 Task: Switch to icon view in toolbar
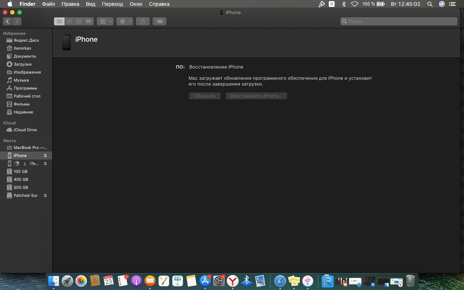pos(59,21)
